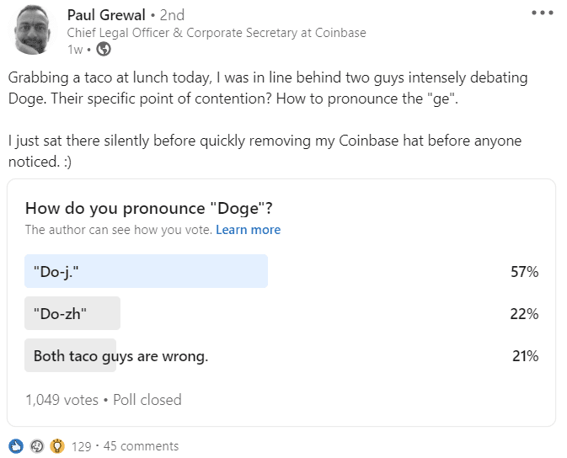The height and width of the screenshot is (458, 567).
Task: Select the "Do-zh" poll option
Action: coord(72,313)
